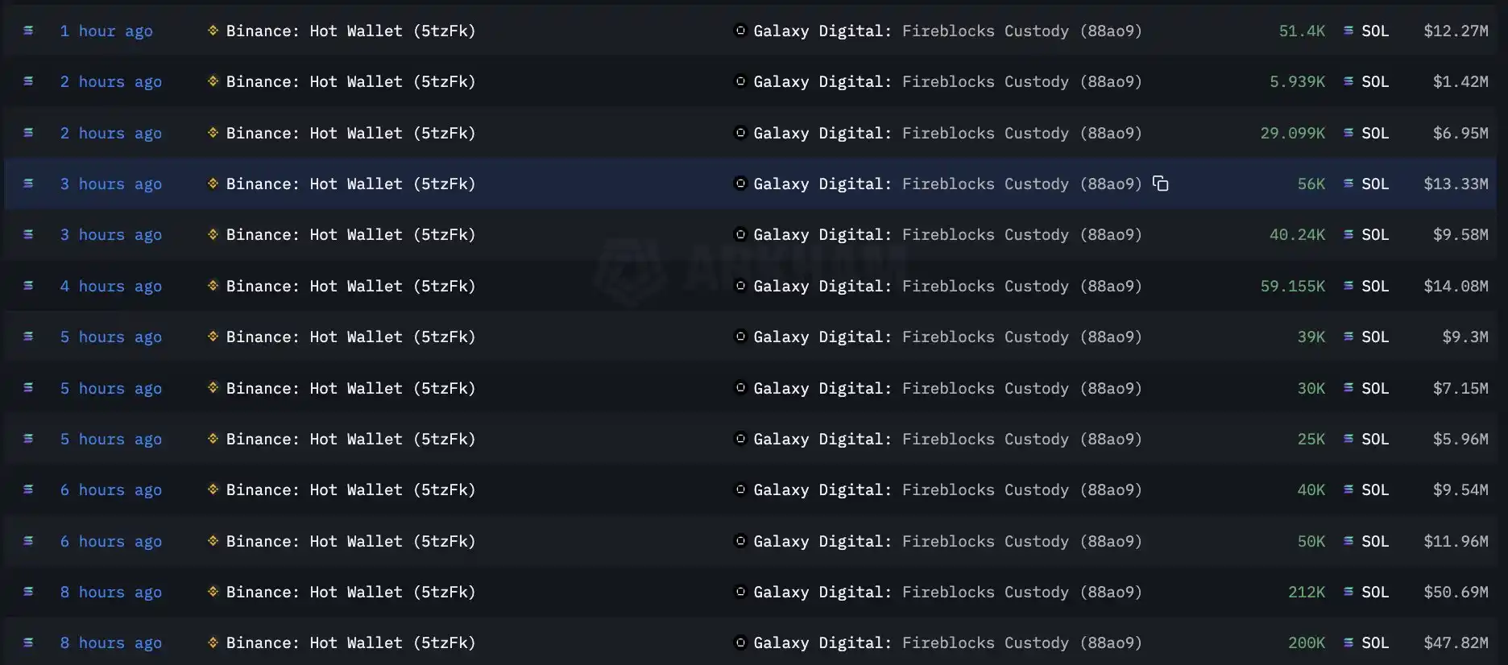Viewport: 1508px width, 665px height.
Task: Click Solana chain icon in the 1 hour ago row
Action: click(28, 31)
